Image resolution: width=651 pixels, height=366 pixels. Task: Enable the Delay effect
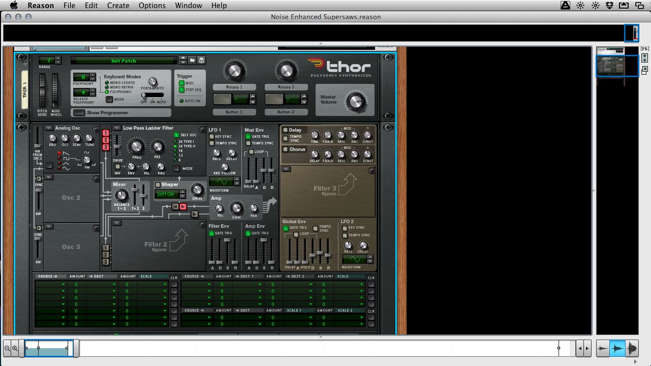(x=285, y=130)
